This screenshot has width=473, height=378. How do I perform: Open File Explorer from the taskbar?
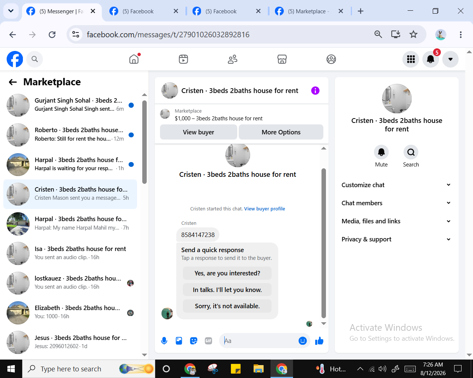[258, 369]
